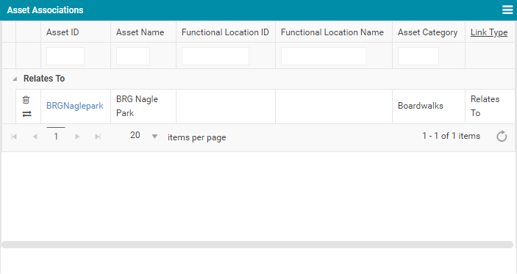The image size is (517, 274).
Task: Refresh the grid using the reload icon
Action: (x=502, y=136)
